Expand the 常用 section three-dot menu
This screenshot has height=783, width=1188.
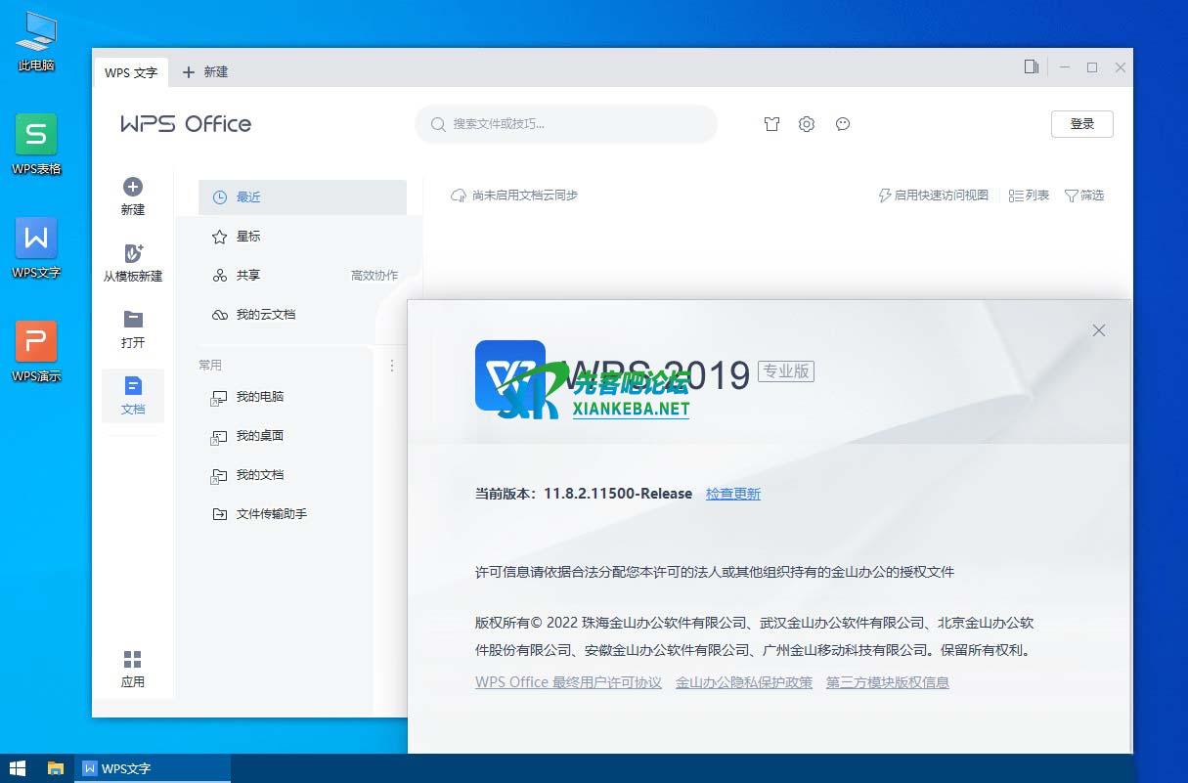coord(392,366)
